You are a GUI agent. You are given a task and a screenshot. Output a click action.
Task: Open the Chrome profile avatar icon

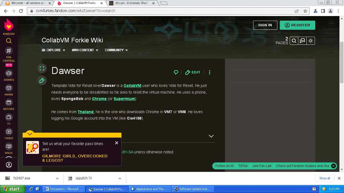pos(331,11)
